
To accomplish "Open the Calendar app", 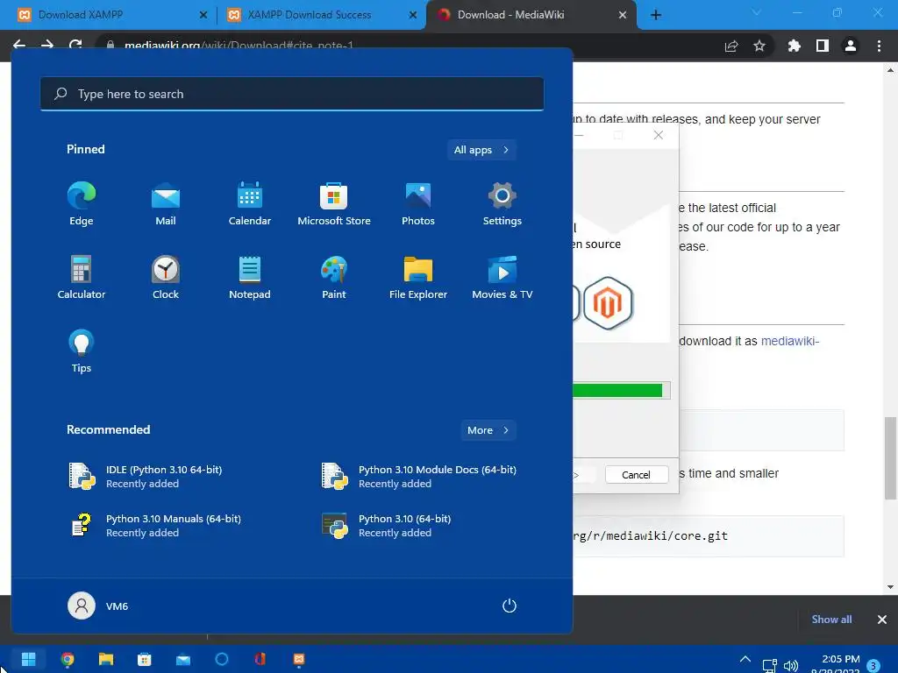I will click(250, 203).
